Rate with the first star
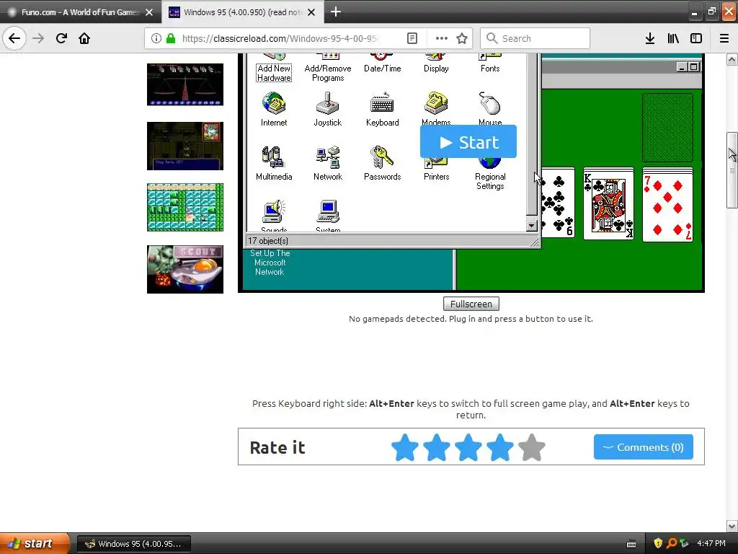738x554 pixels. (x=405, y=447)
